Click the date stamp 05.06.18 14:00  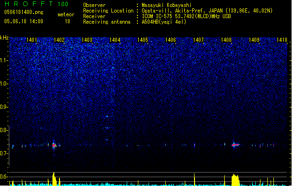pos(24,21)
